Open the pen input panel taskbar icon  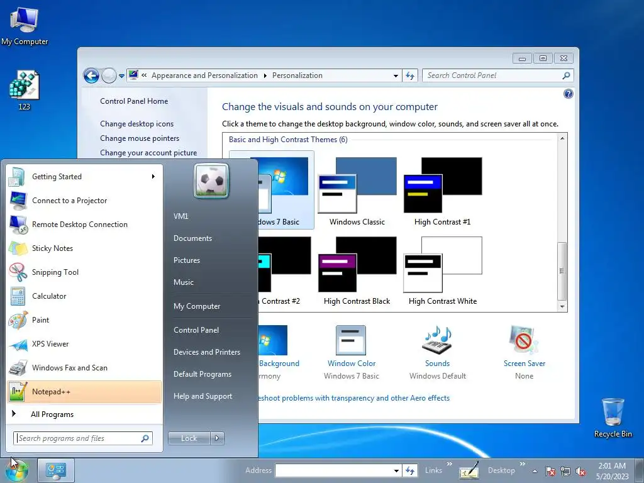[469, 470]
